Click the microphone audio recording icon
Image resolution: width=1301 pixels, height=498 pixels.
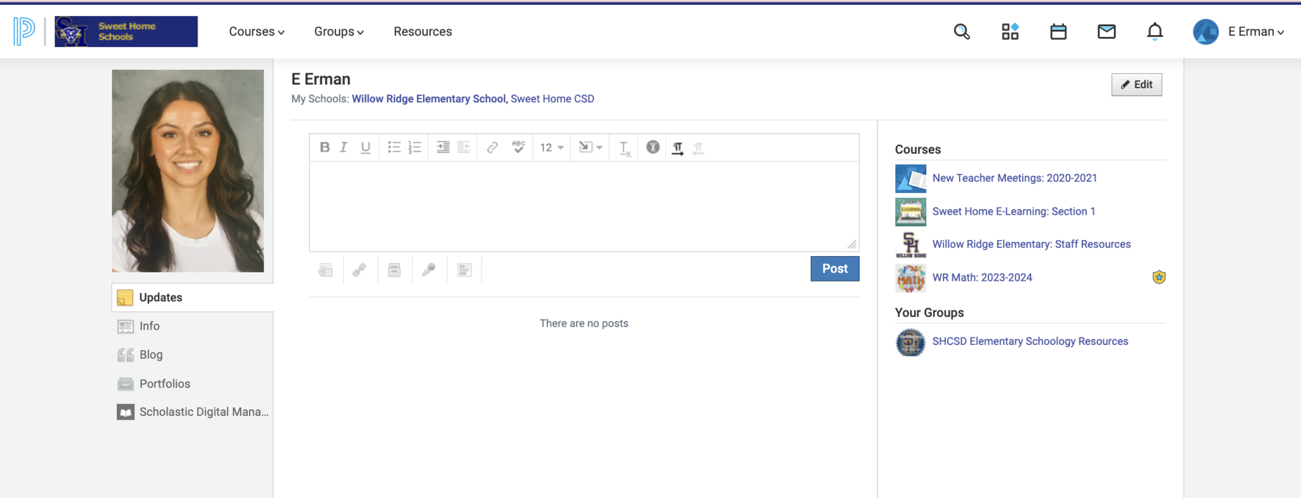(429, 270)
